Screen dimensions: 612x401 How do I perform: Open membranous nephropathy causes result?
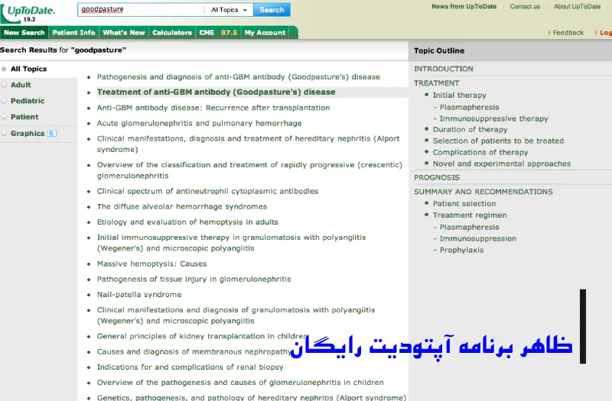coord(194,351)
